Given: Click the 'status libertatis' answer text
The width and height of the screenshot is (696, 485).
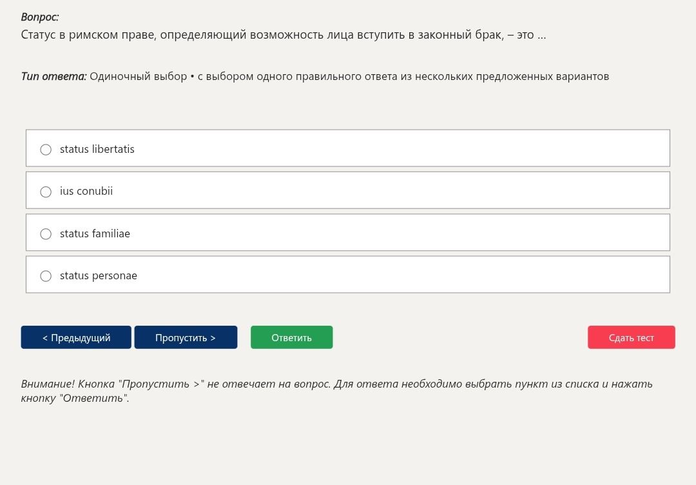Looking at the screenshot, I should [x=97, y=149].
